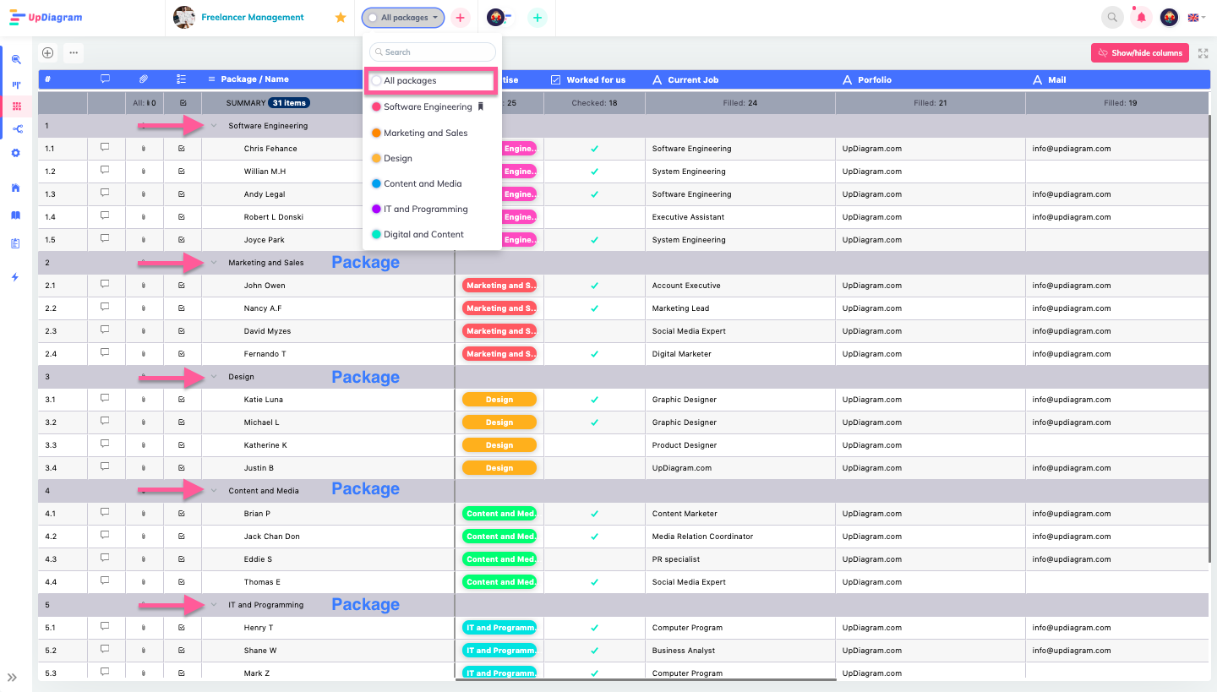The height and width of the screenshot is (692, 1217).
Task: Collapse the Design package group
Action: point(214,377)
